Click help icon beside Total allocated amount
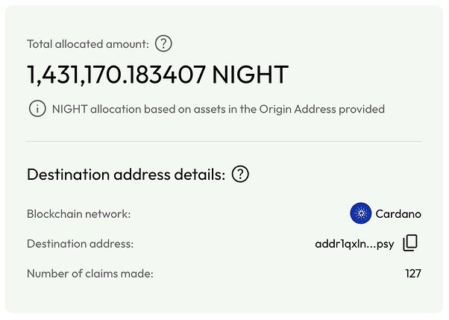 [163, 44]
